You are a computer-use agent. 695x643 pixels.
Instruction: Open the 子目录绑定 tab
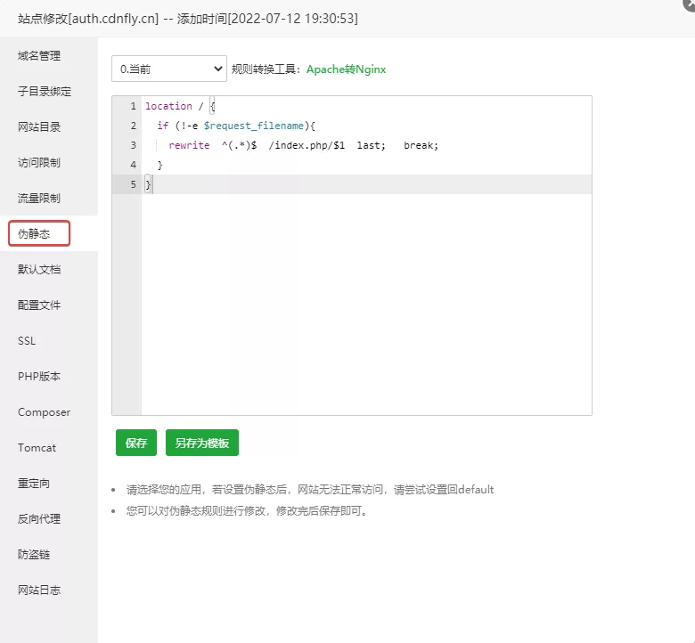point(45,92)
